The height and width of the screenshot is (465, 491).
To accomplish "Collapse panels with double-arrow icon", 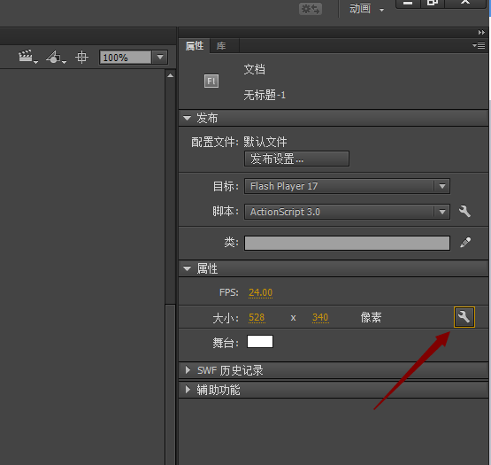I will pyautogui.click(x=481, y=32).
